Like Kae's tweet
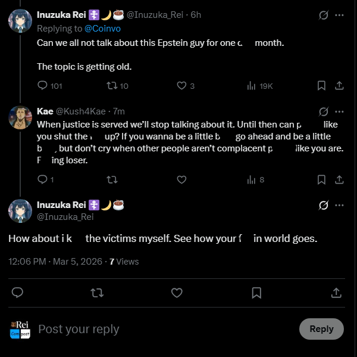 click(x=181, y=180)
